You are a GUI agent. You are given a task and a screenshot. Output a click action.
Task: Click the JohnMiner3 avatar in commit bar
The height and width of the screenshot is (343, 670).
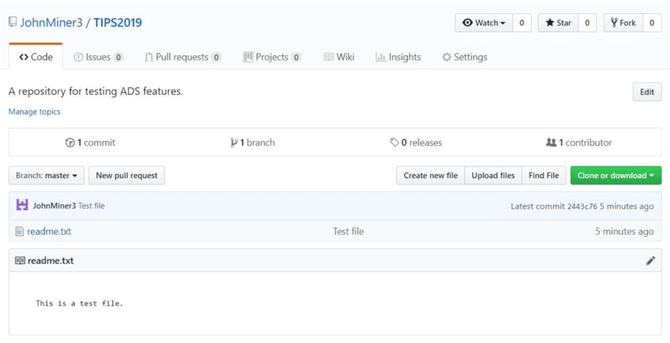coord(23,205)
